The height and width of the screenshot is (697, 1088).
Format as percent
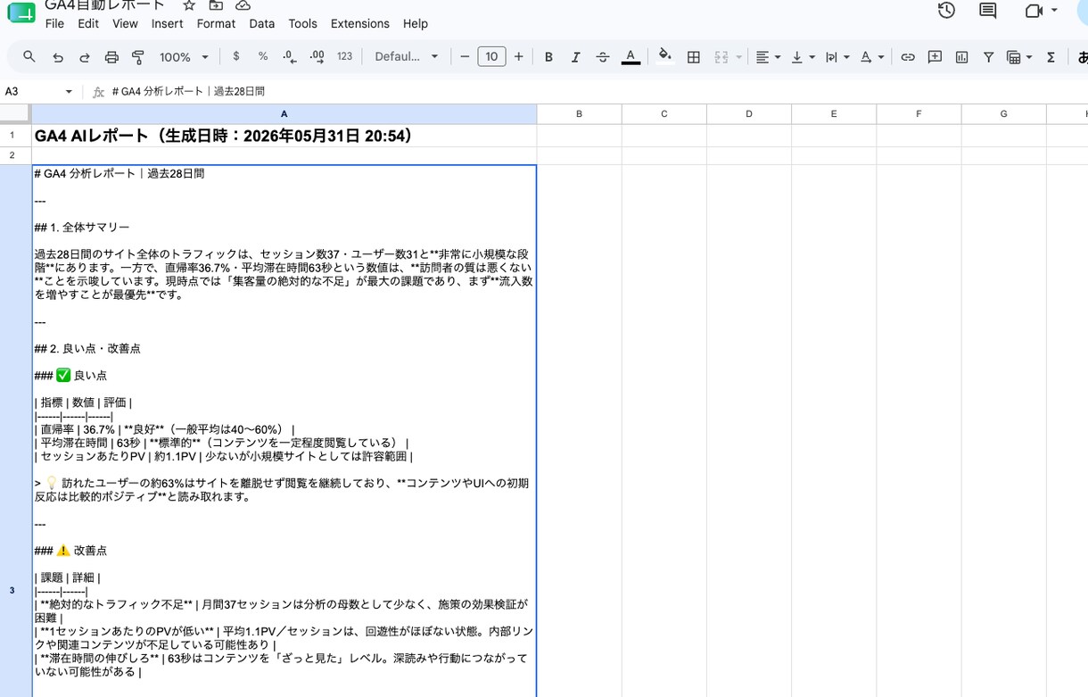pyautogui.click(x=263, y=56)
